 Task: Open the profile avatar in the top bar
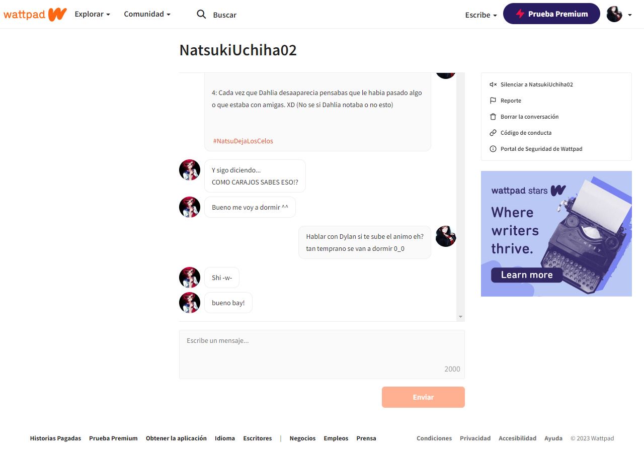(x=614, y=14)
